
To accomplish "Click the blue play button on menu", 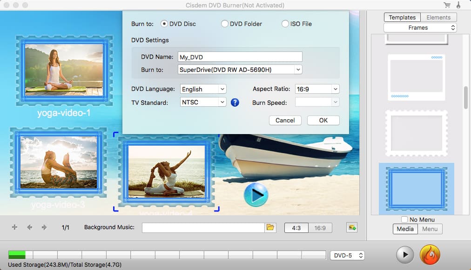I will click(x=256, y=195).
